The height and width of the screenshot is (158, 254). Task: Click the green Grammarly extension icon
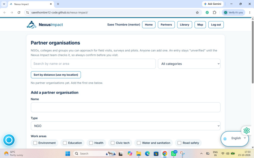pos(207,13)
